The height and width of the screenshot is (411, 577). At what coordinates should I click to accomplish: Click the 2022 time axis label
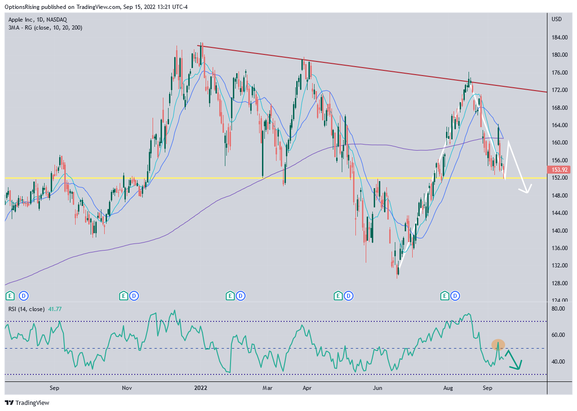[200, 388]
